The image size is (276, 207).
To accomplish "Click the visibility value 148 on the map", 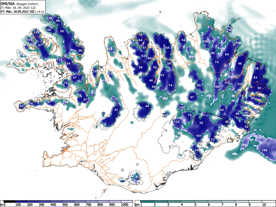I will 49,18.
